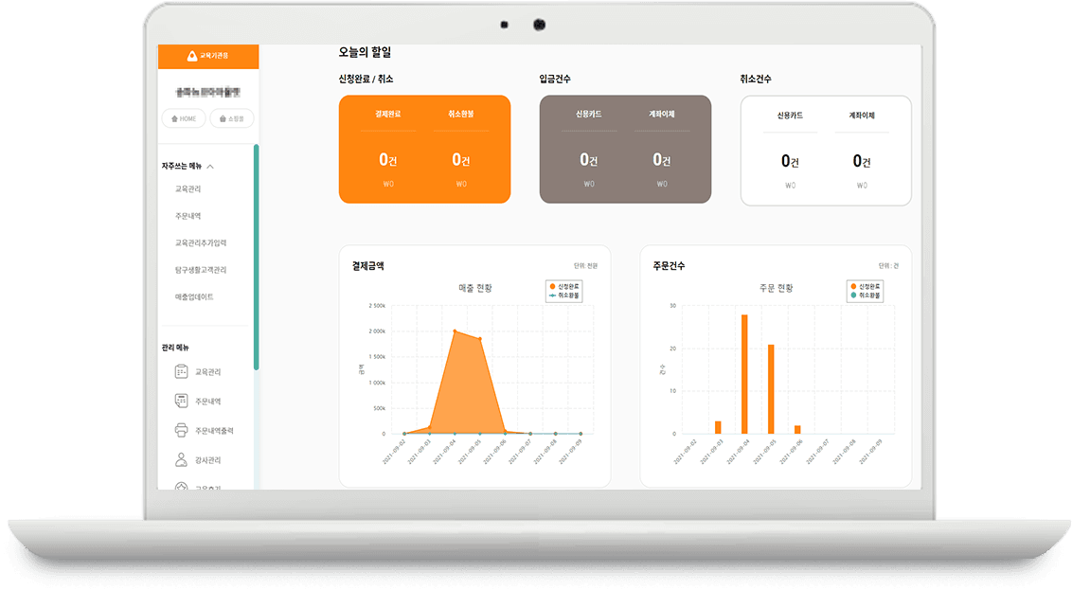
Task: Open 교육관리 under 자주쓰는 메뉴
Action: pos(188,189)
